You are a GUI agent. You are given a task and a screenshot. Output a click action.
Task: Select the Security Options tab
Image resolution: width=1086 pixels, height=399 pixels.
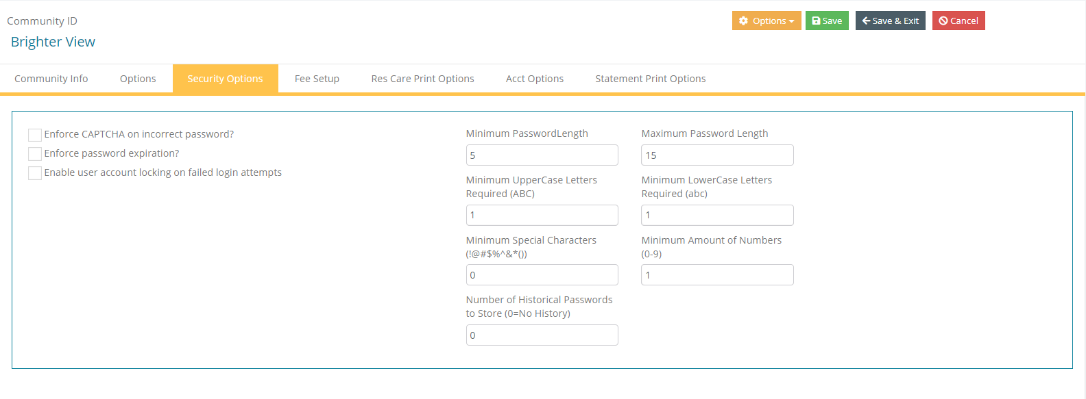(x=225, y=79)
